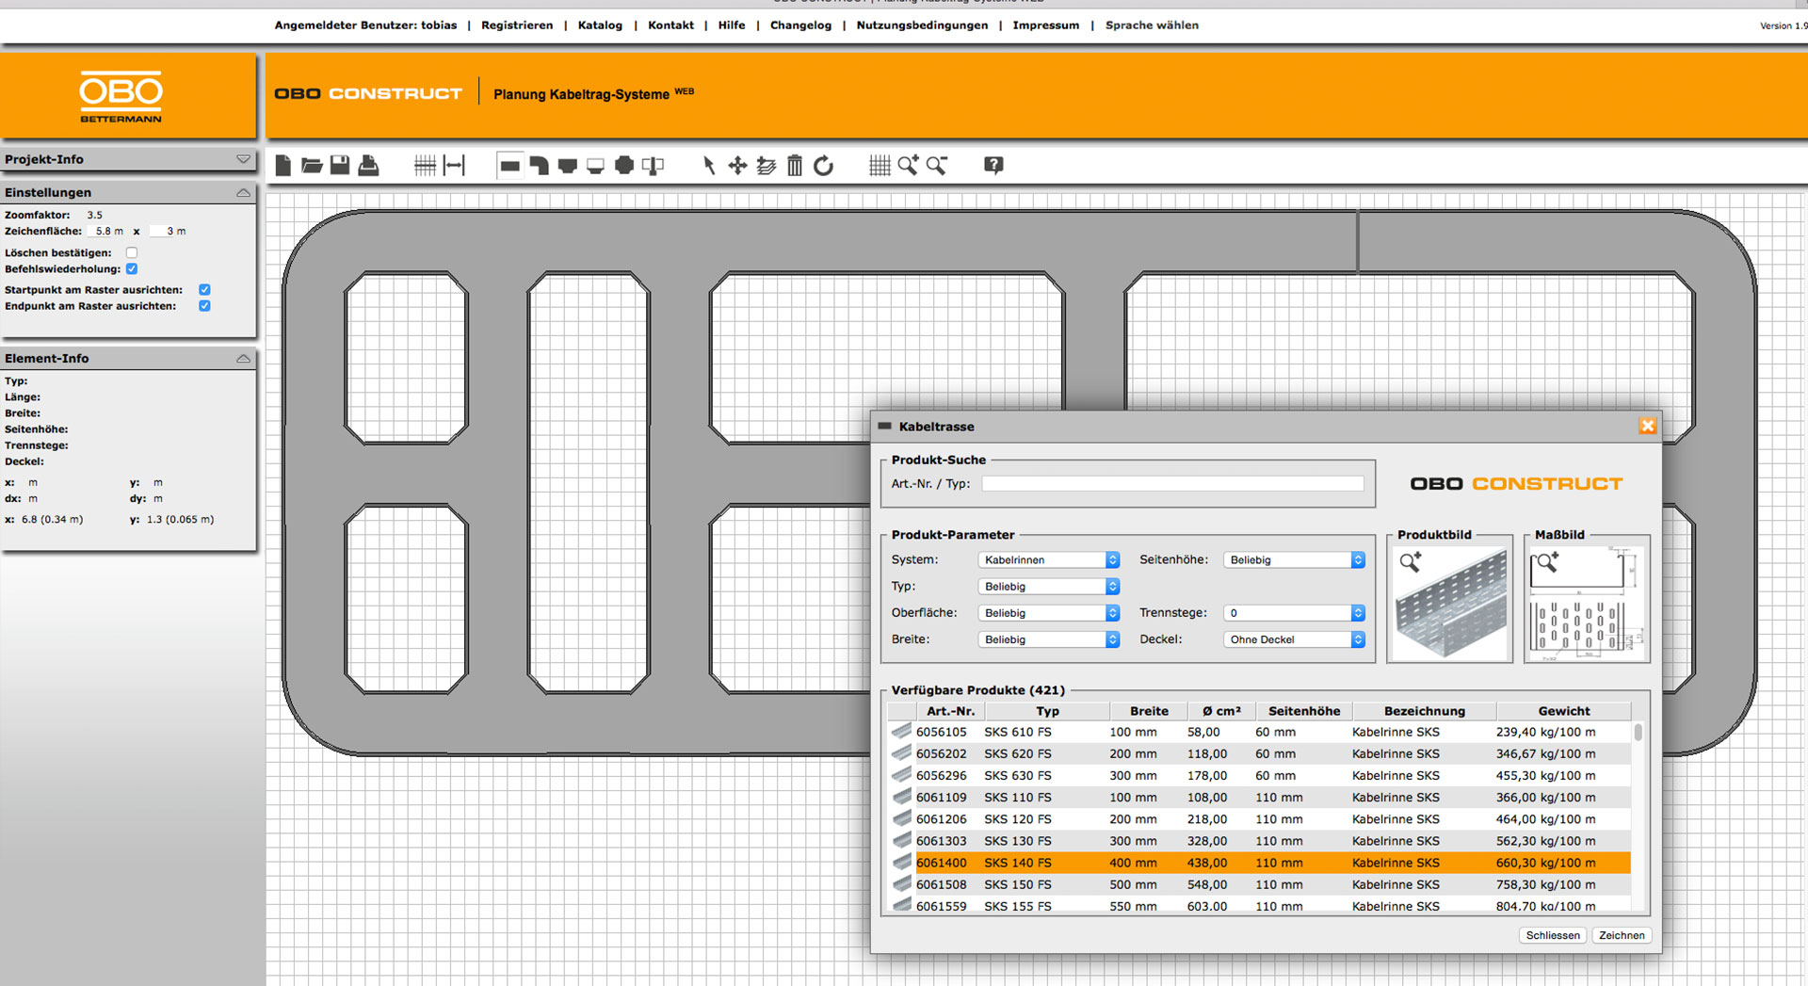Open the System dropdown Kabelrinnen
1808x986 pixels.
[1048, 559]
